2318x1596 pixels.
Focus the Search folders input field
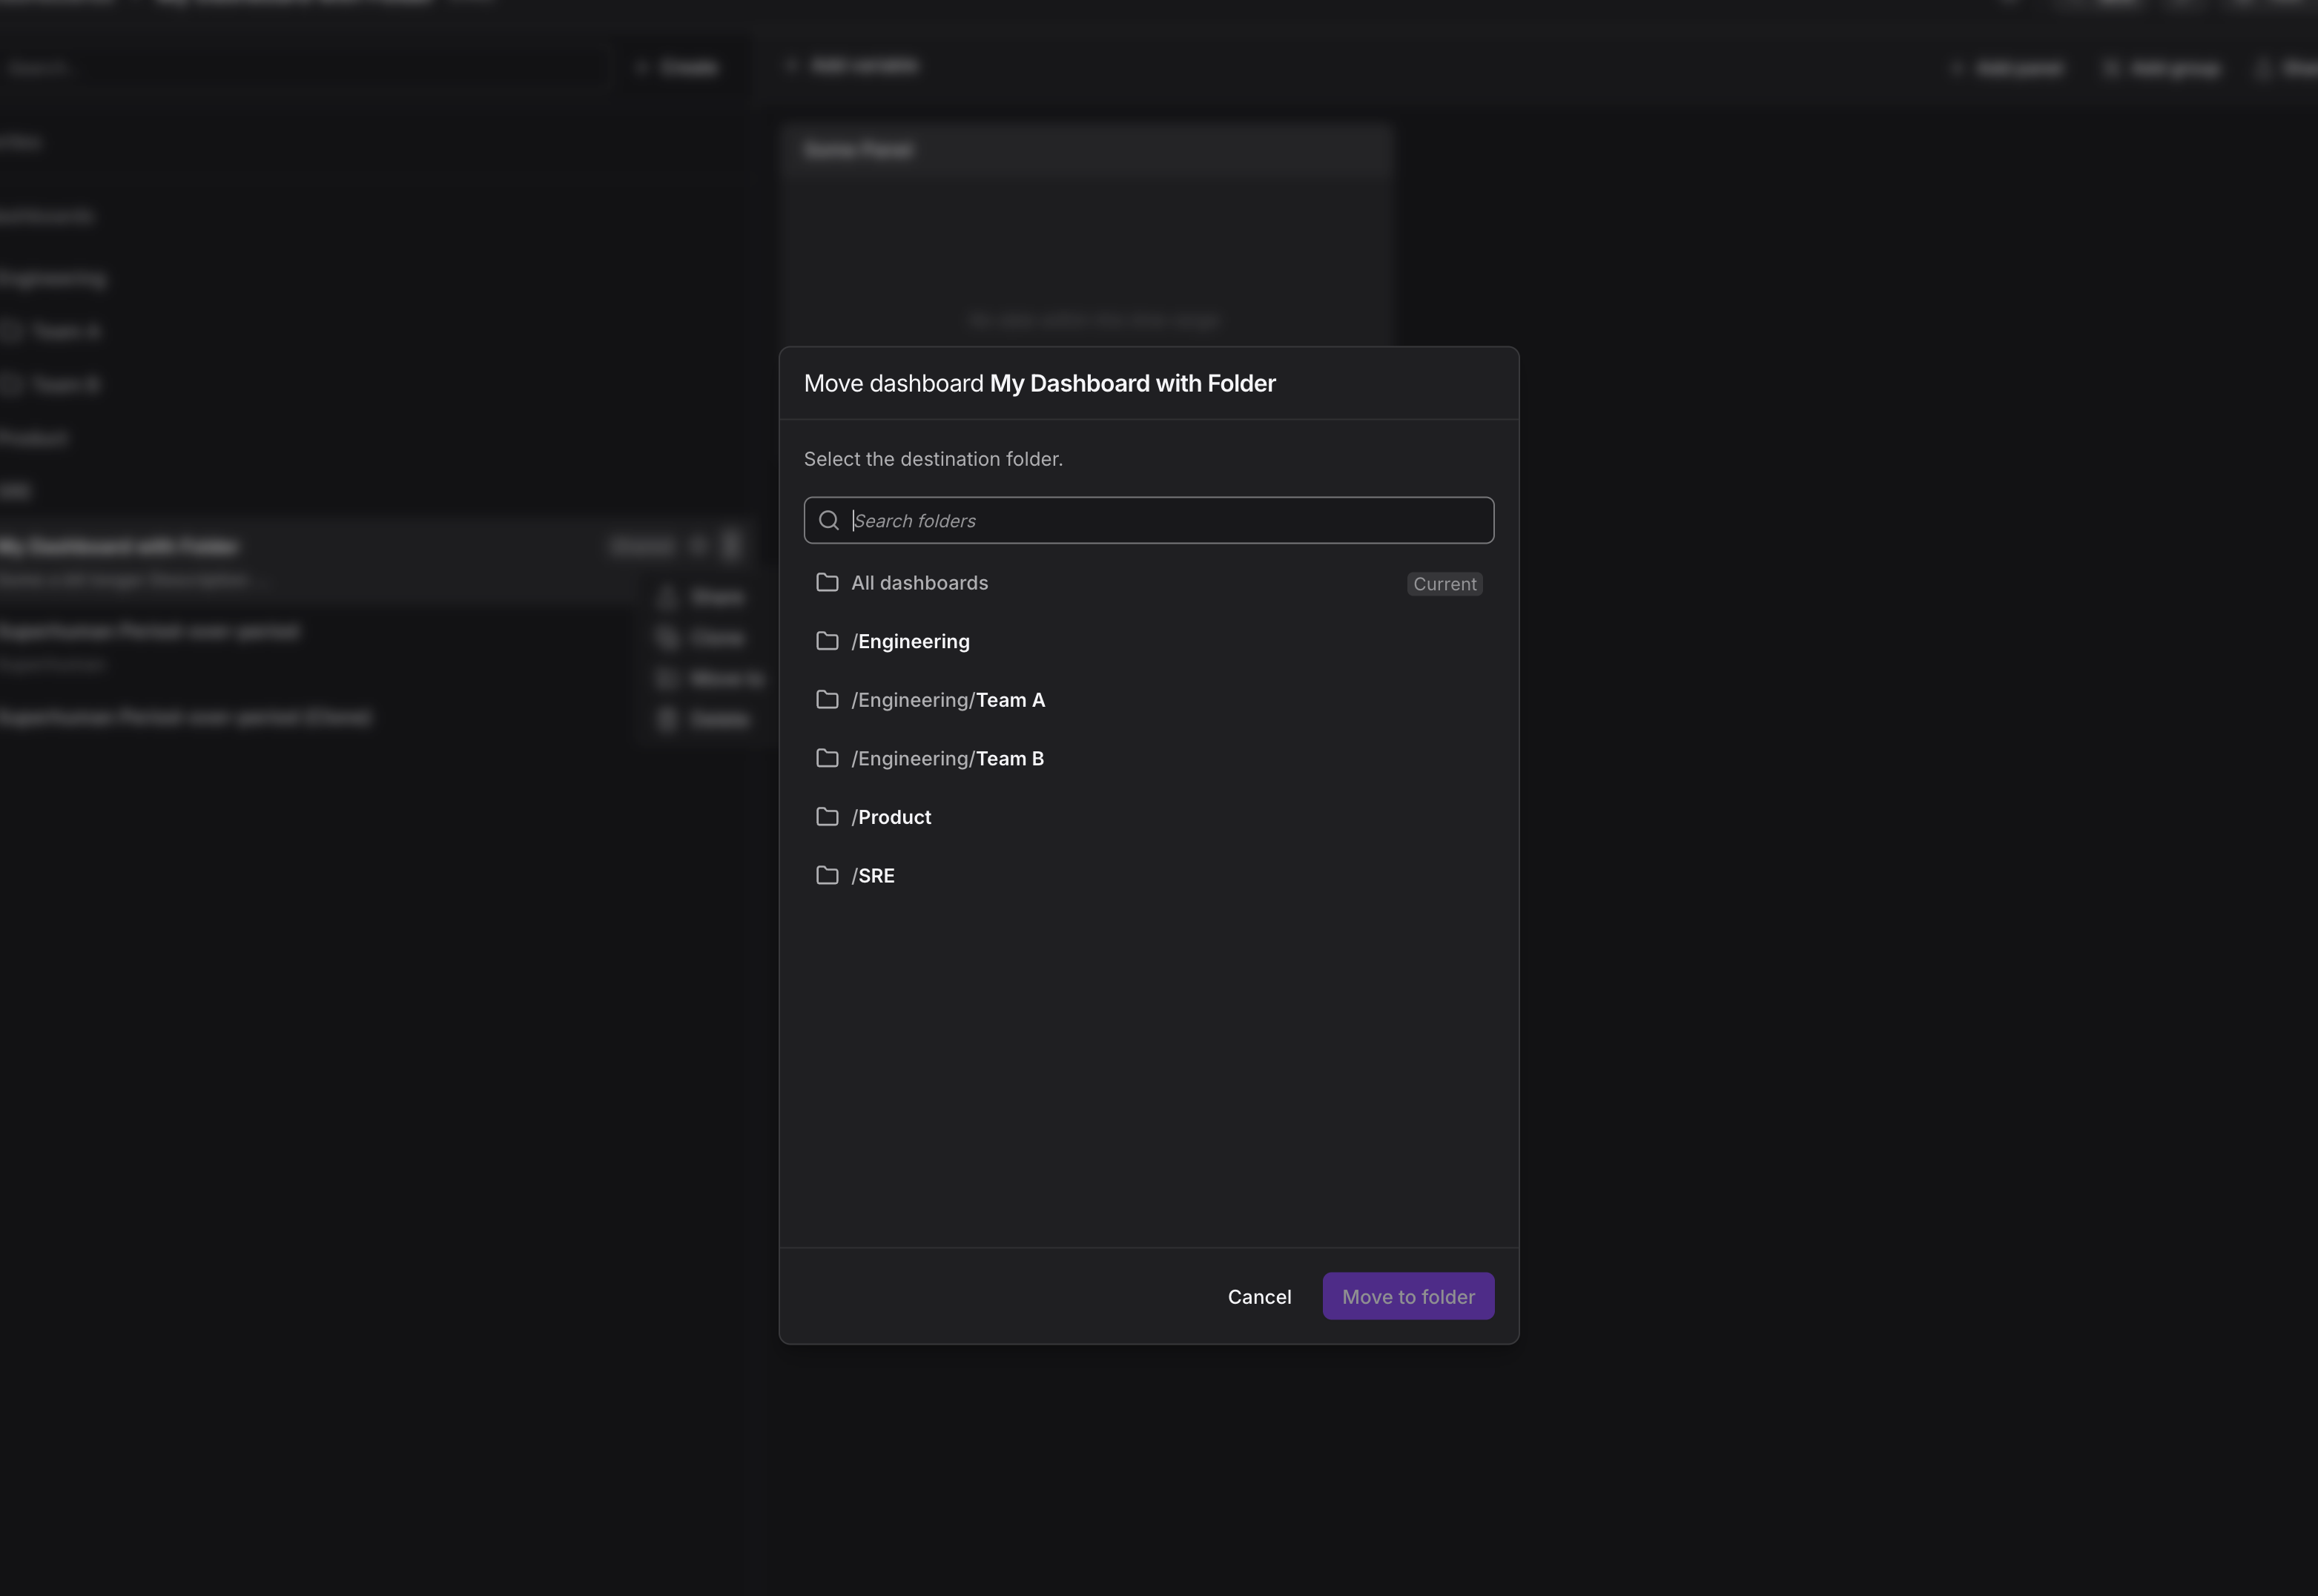point(1164,520)
